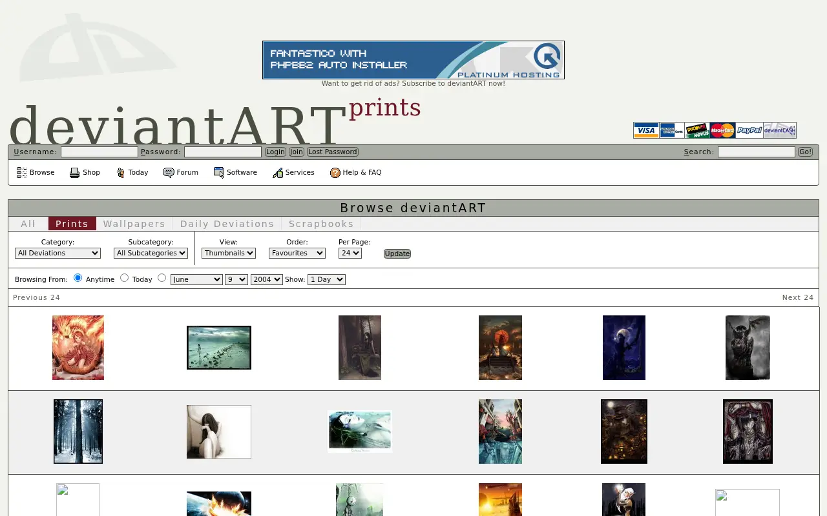Click the Visa payment card icon
827x516 pixels.
pyautogui.click(x=646, y=130)
